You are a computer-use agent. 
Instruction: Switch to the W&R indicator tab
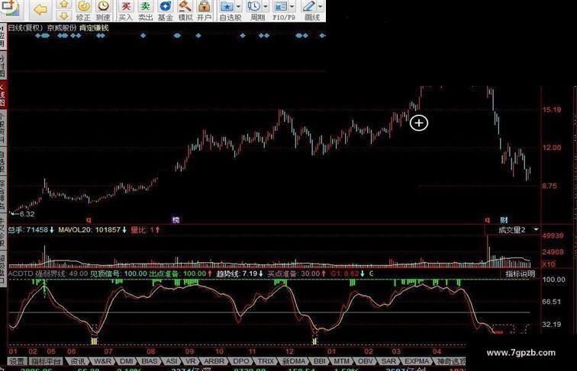click(x=103, y=361)
